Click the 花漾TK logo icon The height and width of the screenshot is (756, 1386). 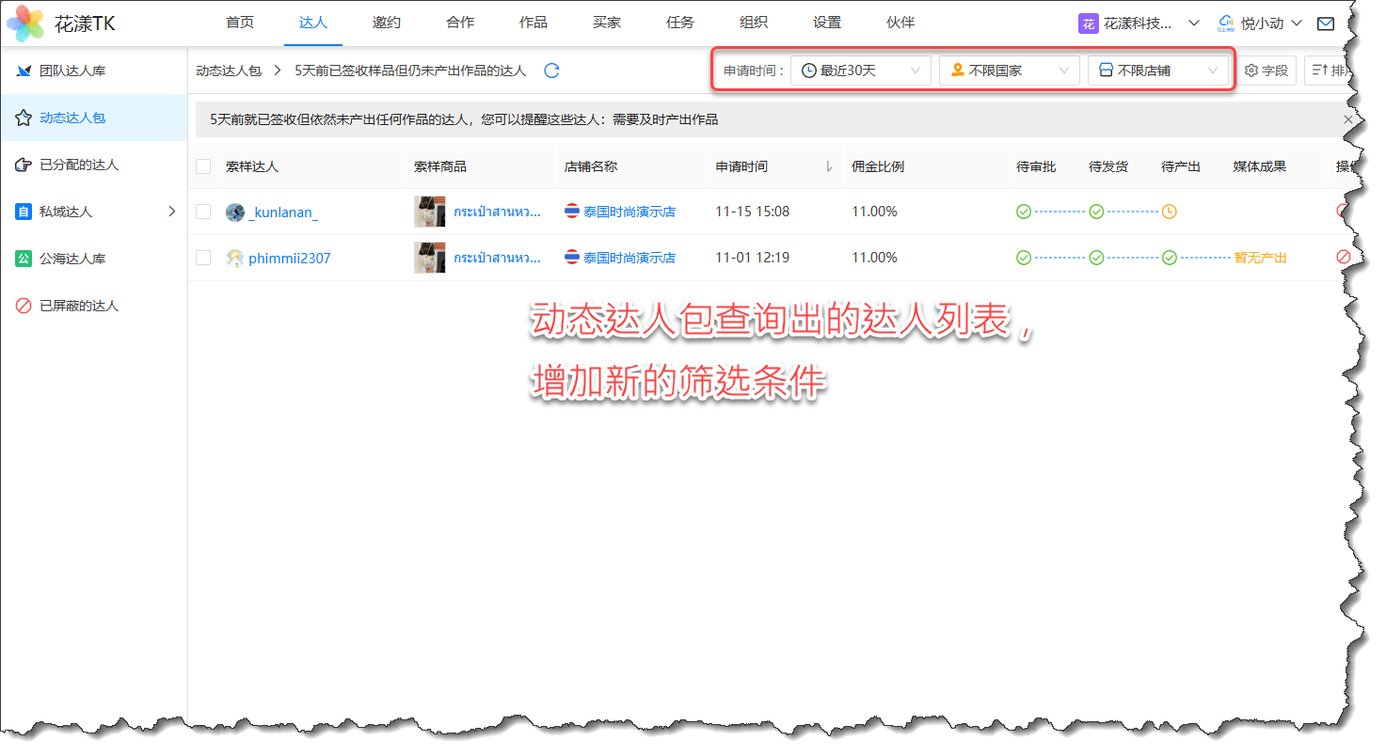[x=25, y=24]
